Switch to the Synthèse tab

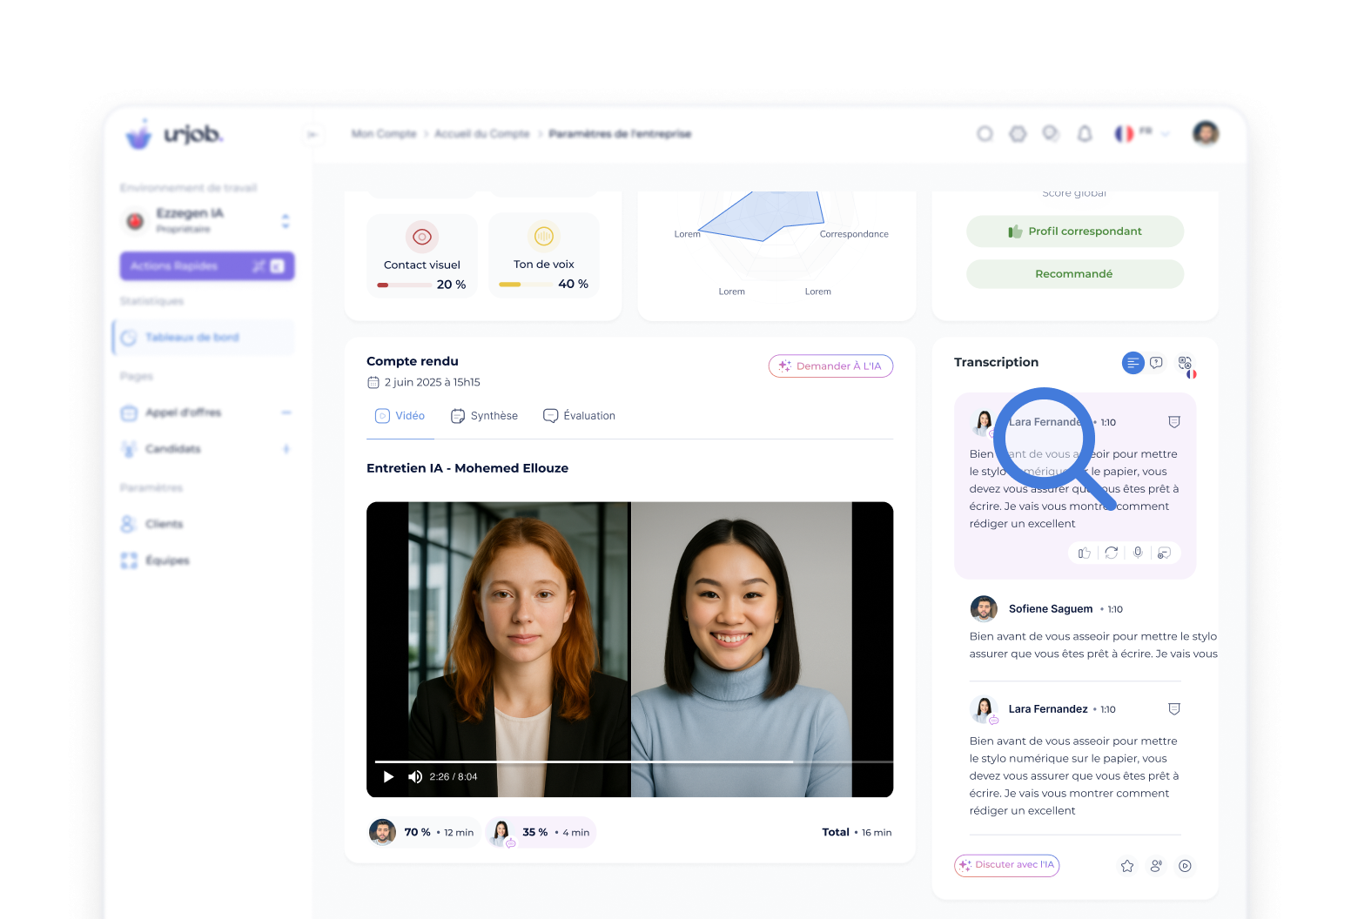coord(485,416)
